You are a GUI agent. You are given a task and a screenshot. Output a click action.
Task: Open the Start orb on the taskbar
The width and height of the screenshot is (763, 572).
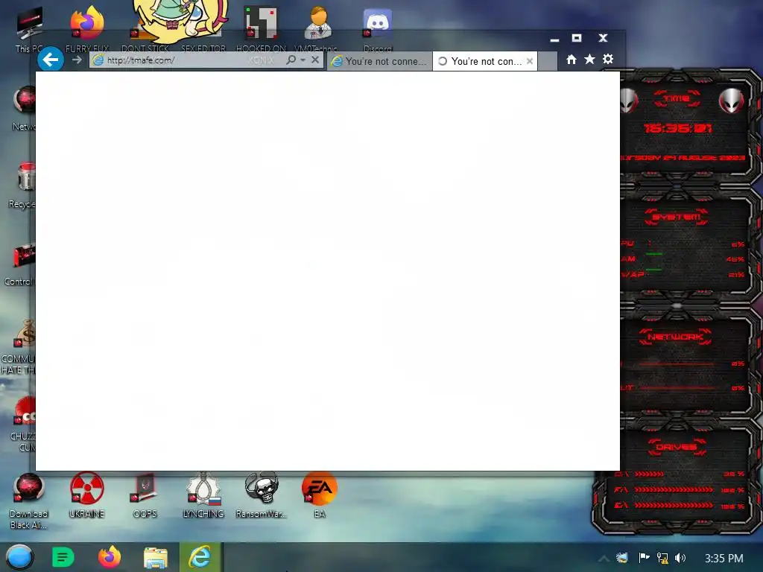click(19, 557)
